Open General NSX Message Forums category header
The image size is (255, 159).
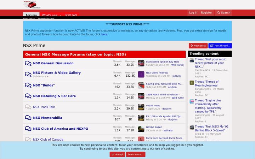point(75,54)
